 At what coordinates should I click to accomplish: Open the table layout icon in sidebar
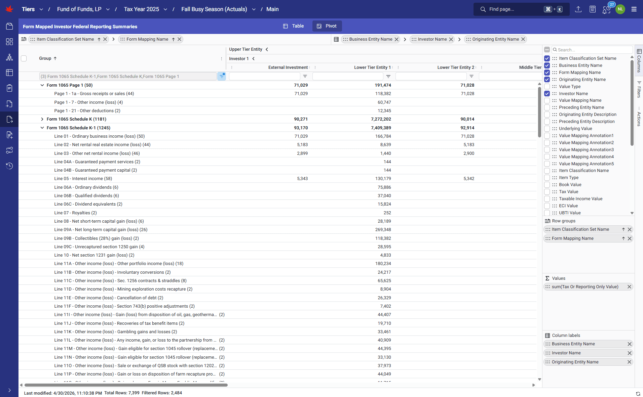[x=9, y=73]
